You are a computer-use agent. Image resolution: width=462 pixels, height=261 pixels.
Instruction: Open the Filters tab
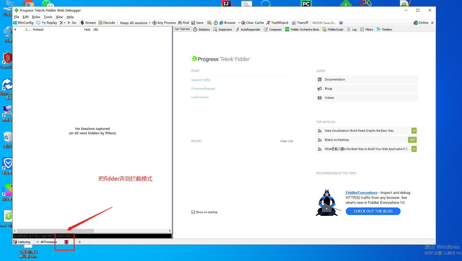click(x=367, y=30)
